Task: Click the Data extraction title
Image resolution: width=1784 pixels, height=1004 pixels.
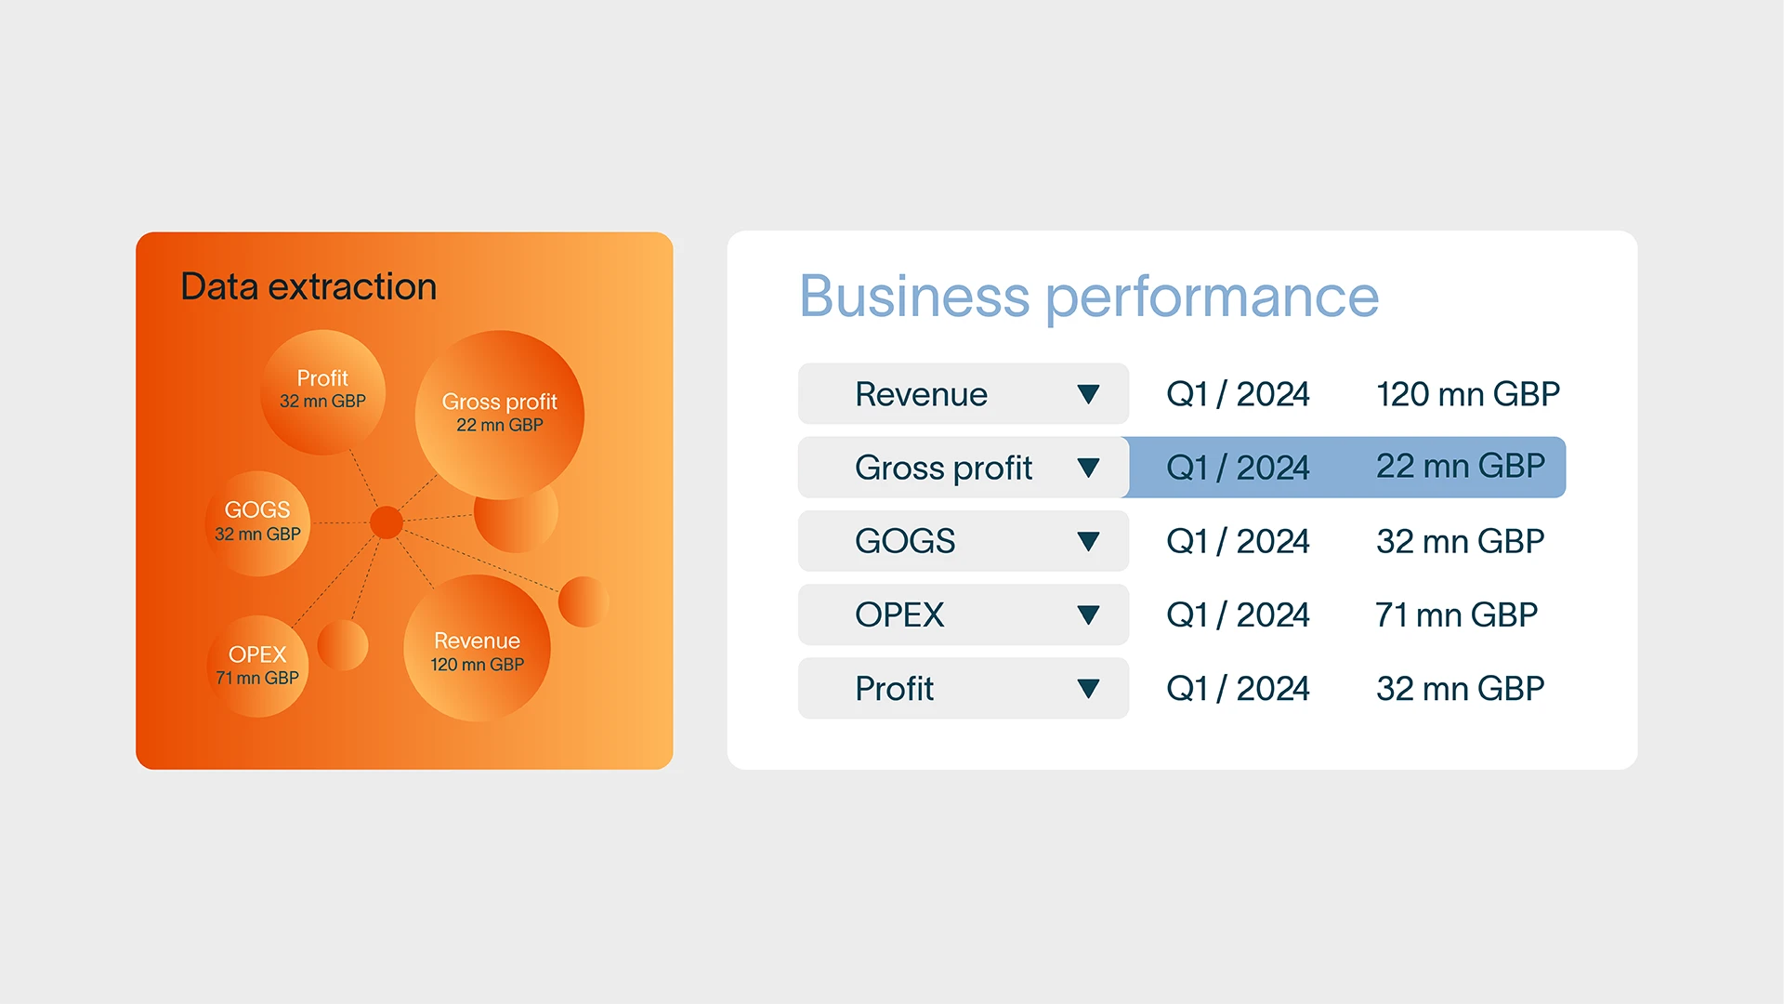Action: pyautogui.click(x=308, y=286)
